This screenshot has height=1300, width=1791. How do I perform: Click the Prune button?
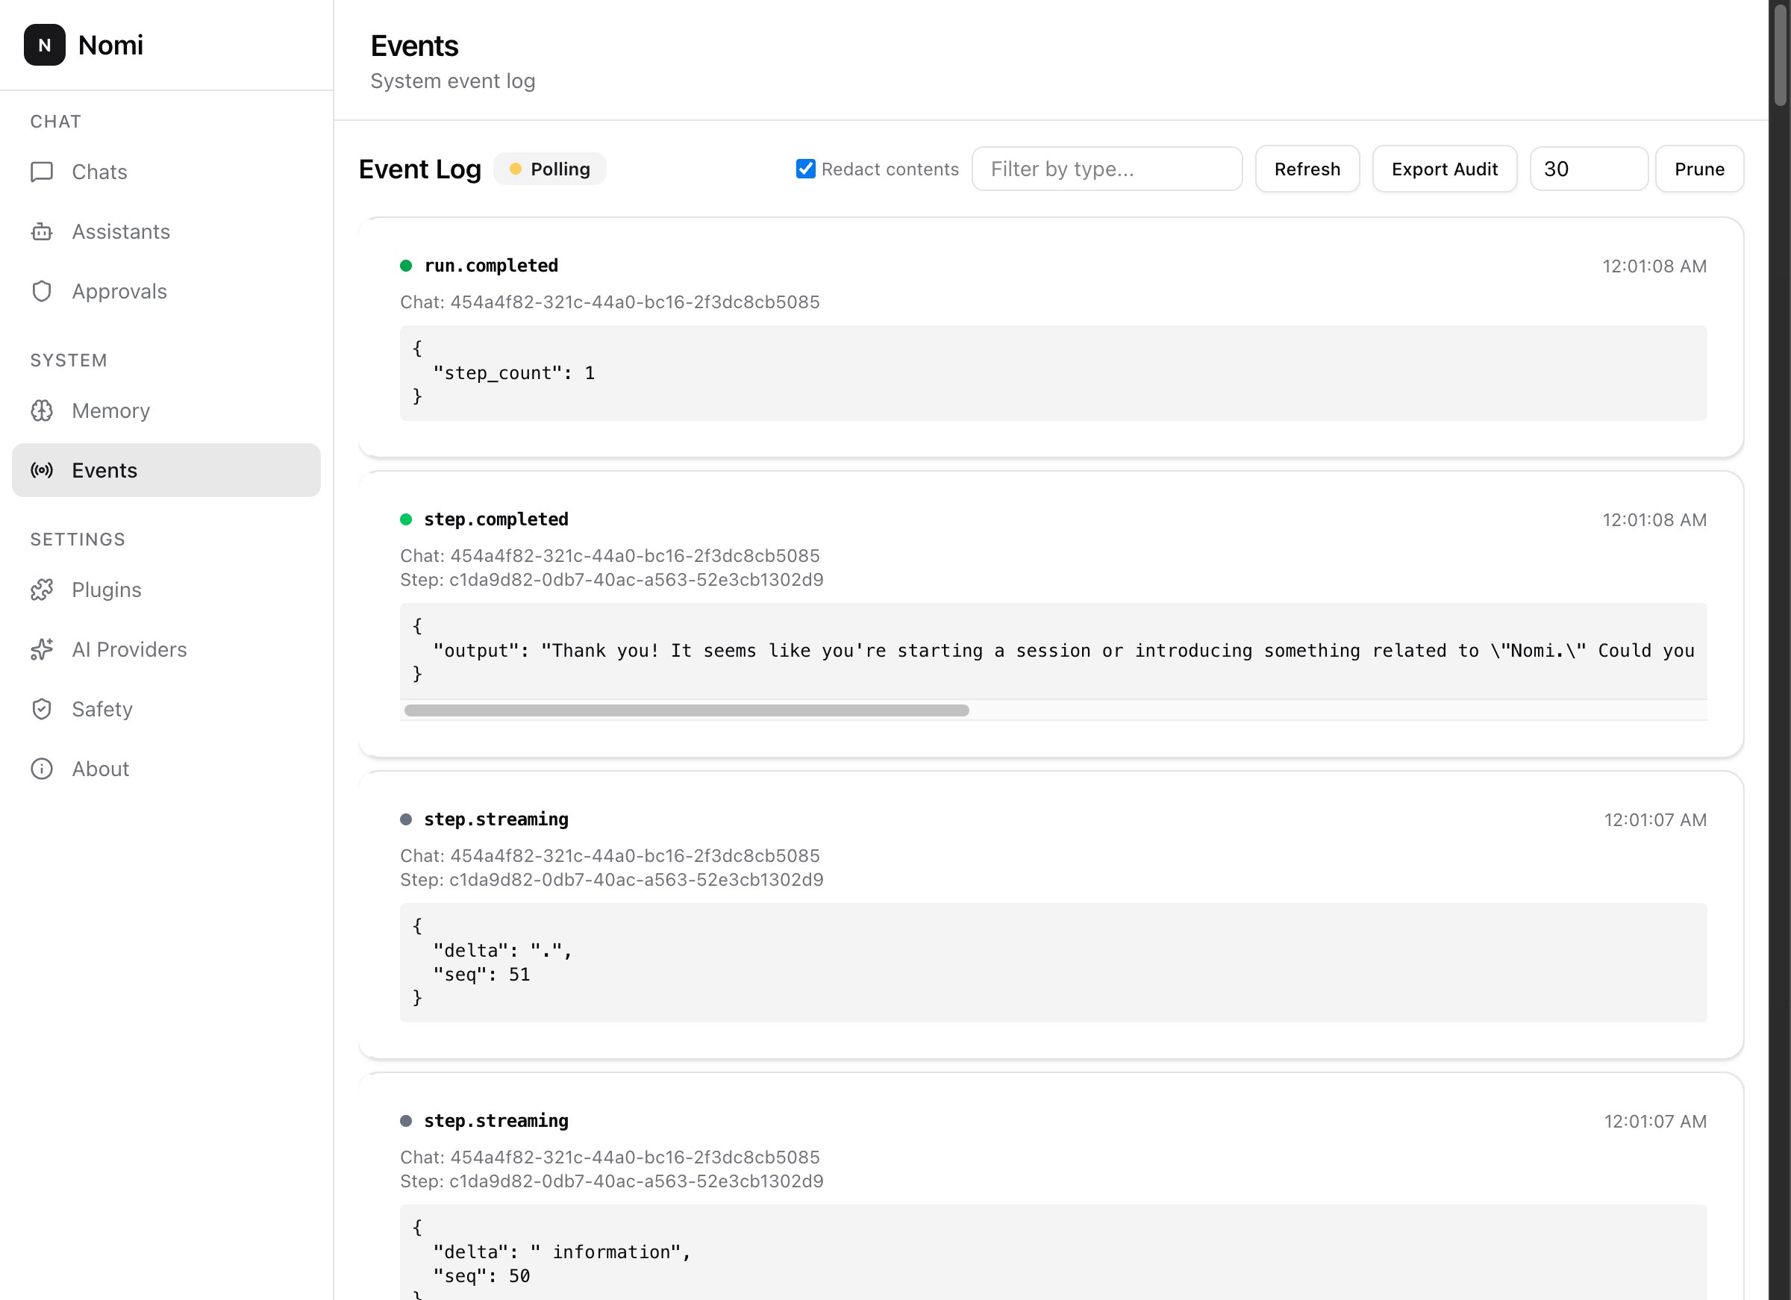pos(1699,169)
